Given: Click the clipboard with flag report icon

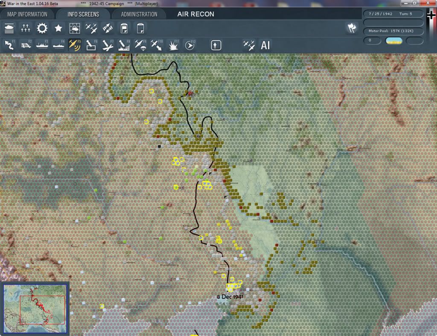Looking at the screenshot, I should tap(124, 29).
